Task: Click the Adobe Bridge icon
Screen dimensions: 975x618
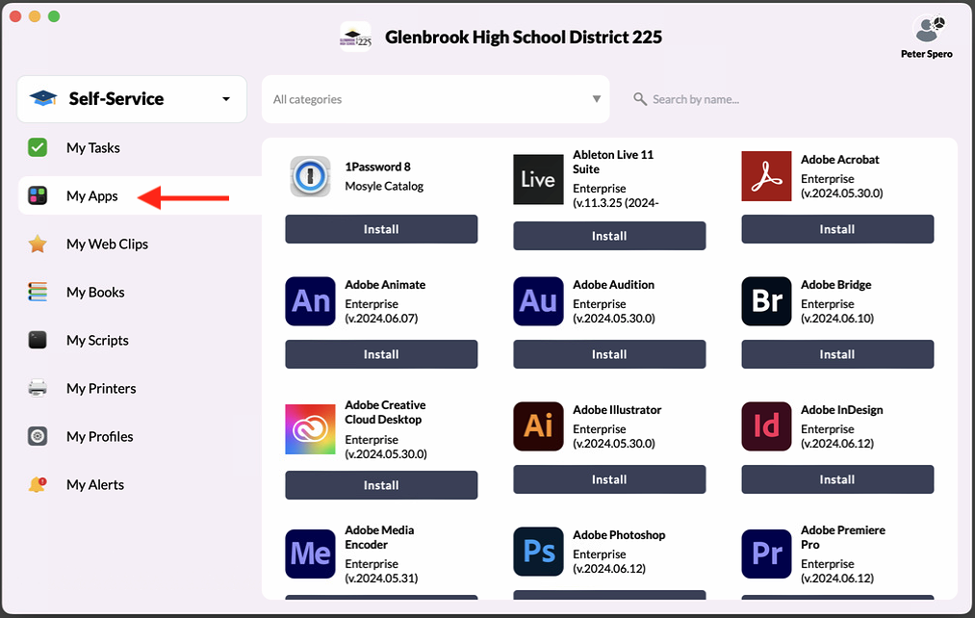Action: tap(766, 301)
